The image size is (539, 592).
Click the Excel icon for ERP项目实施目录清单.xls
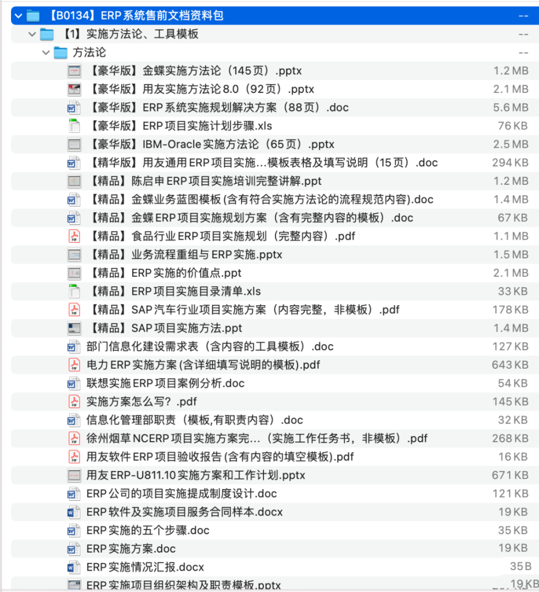74,291
